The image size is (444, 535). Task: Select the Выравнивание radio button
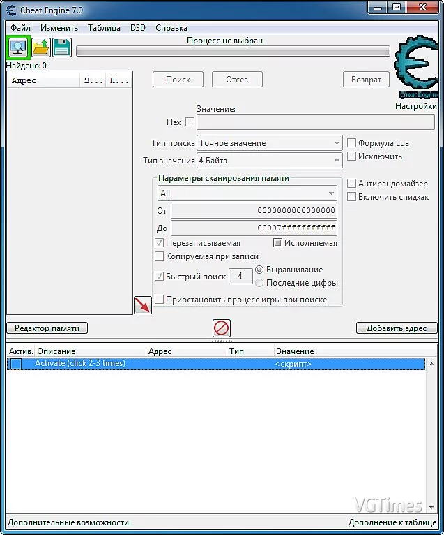coord(259,270)
